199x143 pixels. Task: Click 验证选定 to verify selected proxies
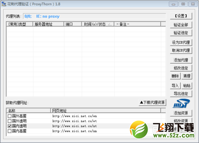(x=181, y=33)
